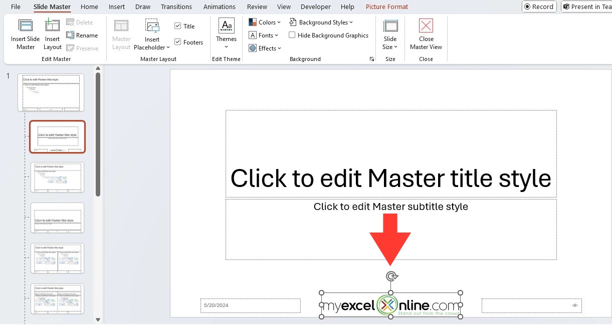This screenshot has height=325, width=612.
Task: Switch to the Developer tab
Action: pyautogui.click(x=316, y=6)
